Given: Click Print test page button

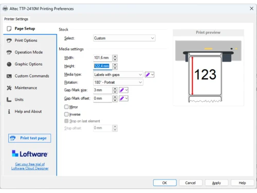Looking at the screenshot, I should [x=30, y=138].
